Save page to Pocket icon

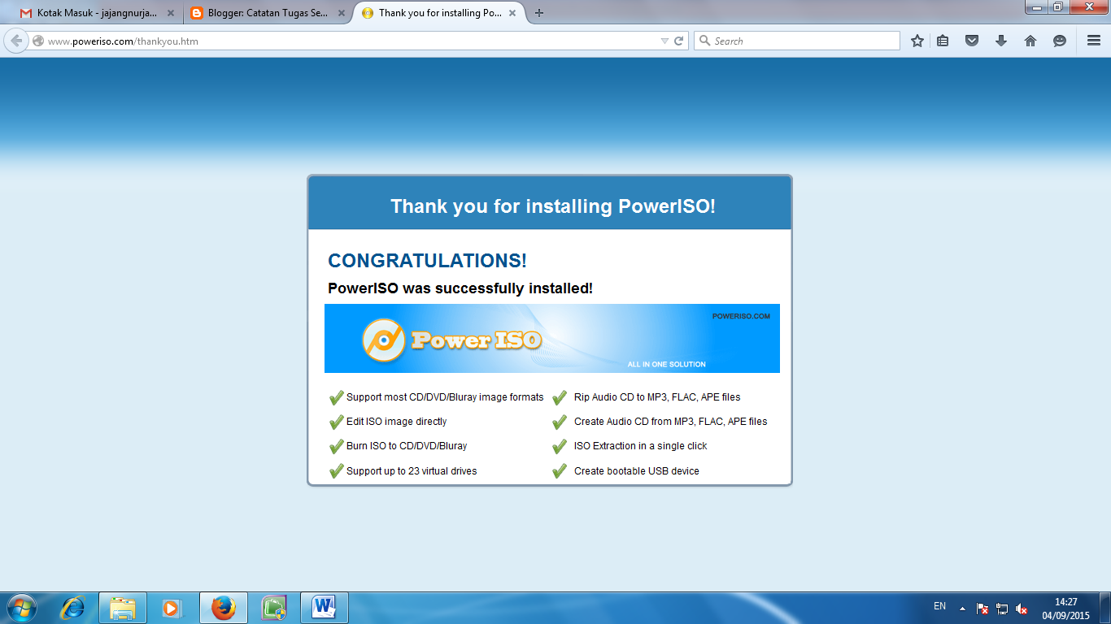(x=972, y=41)
